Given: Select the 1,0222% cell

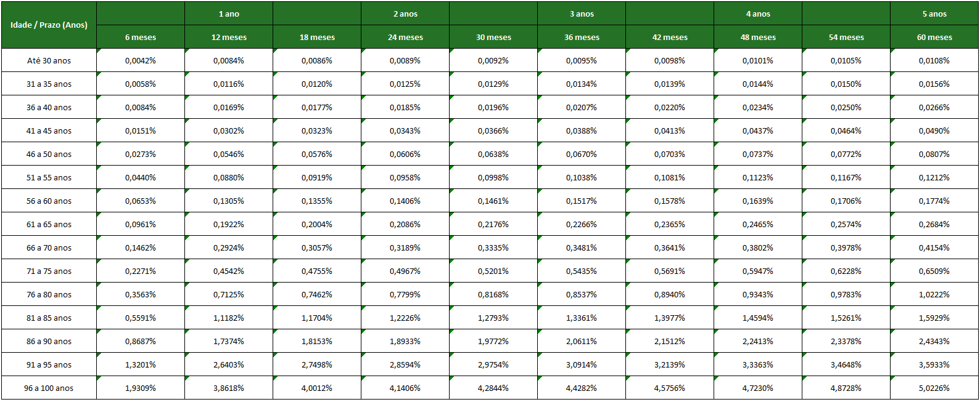Looking at the screenshot, I should click(934, 294).
